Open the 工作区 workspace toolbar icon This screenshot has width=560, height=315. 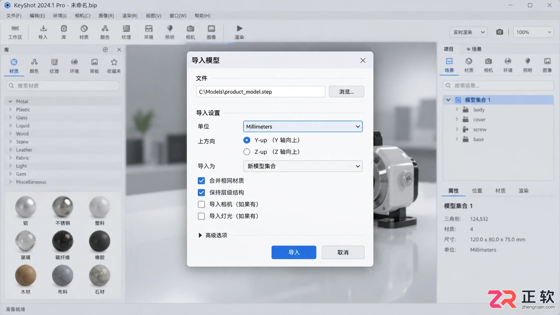(x=15, y=29)
